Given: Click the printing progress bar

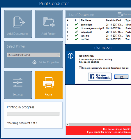Looking at the screenshot, I should click(x=33, y=114).
